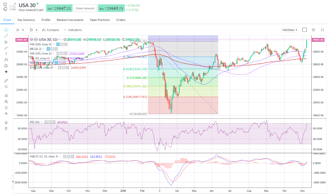This screenshot has width=330, height=194.
Task: Pick the ruler measure tool
Action: click(x=6, y=80)
